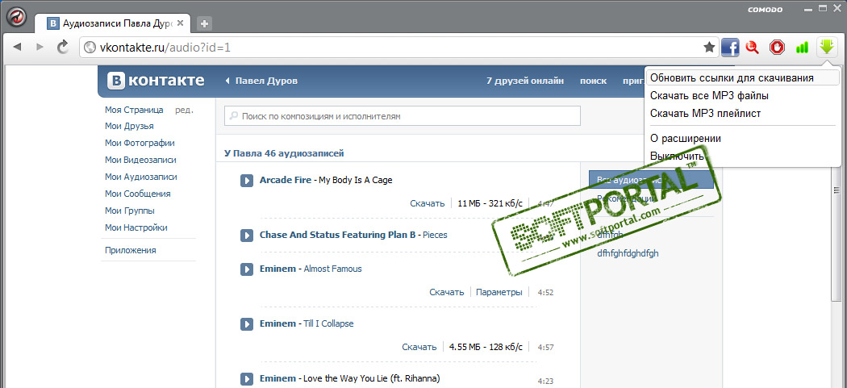Click the Pieces song title

point(435,235)
